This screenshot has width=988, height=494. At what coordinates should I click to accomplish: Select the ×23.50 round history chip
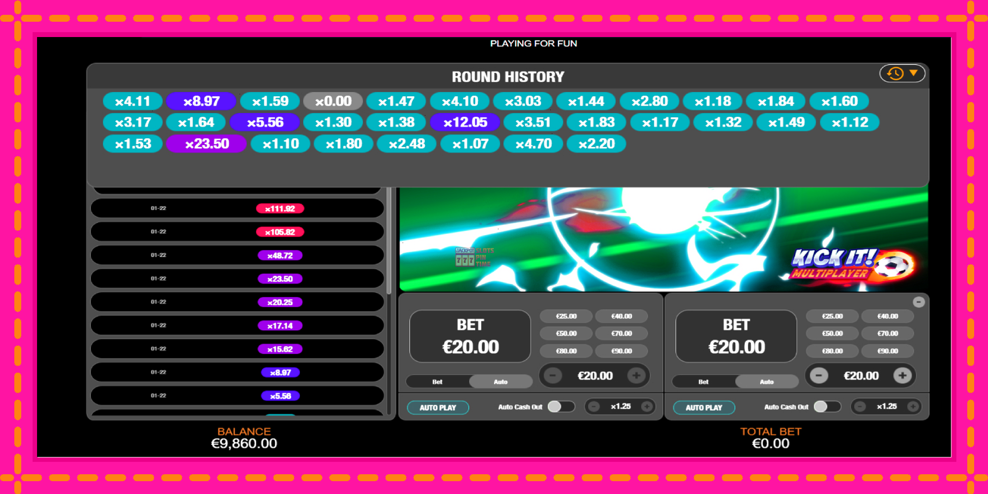point(206,144)
